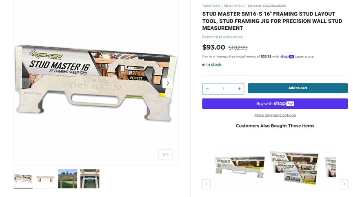This screenshot has height=197, width=353.
Task: Open Shop Pay Learn more link
Action: click(304, 57)
